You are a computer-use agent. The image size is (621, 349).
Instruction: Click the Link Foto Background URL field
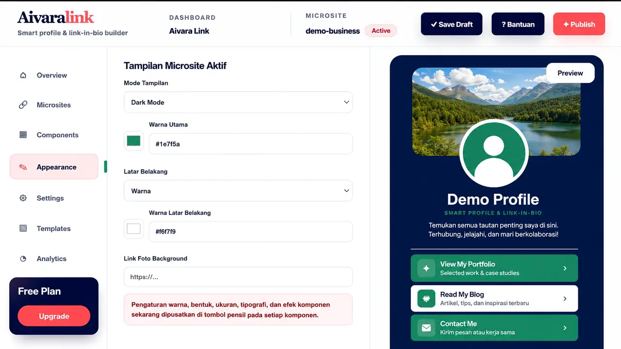tap(238, 277)
